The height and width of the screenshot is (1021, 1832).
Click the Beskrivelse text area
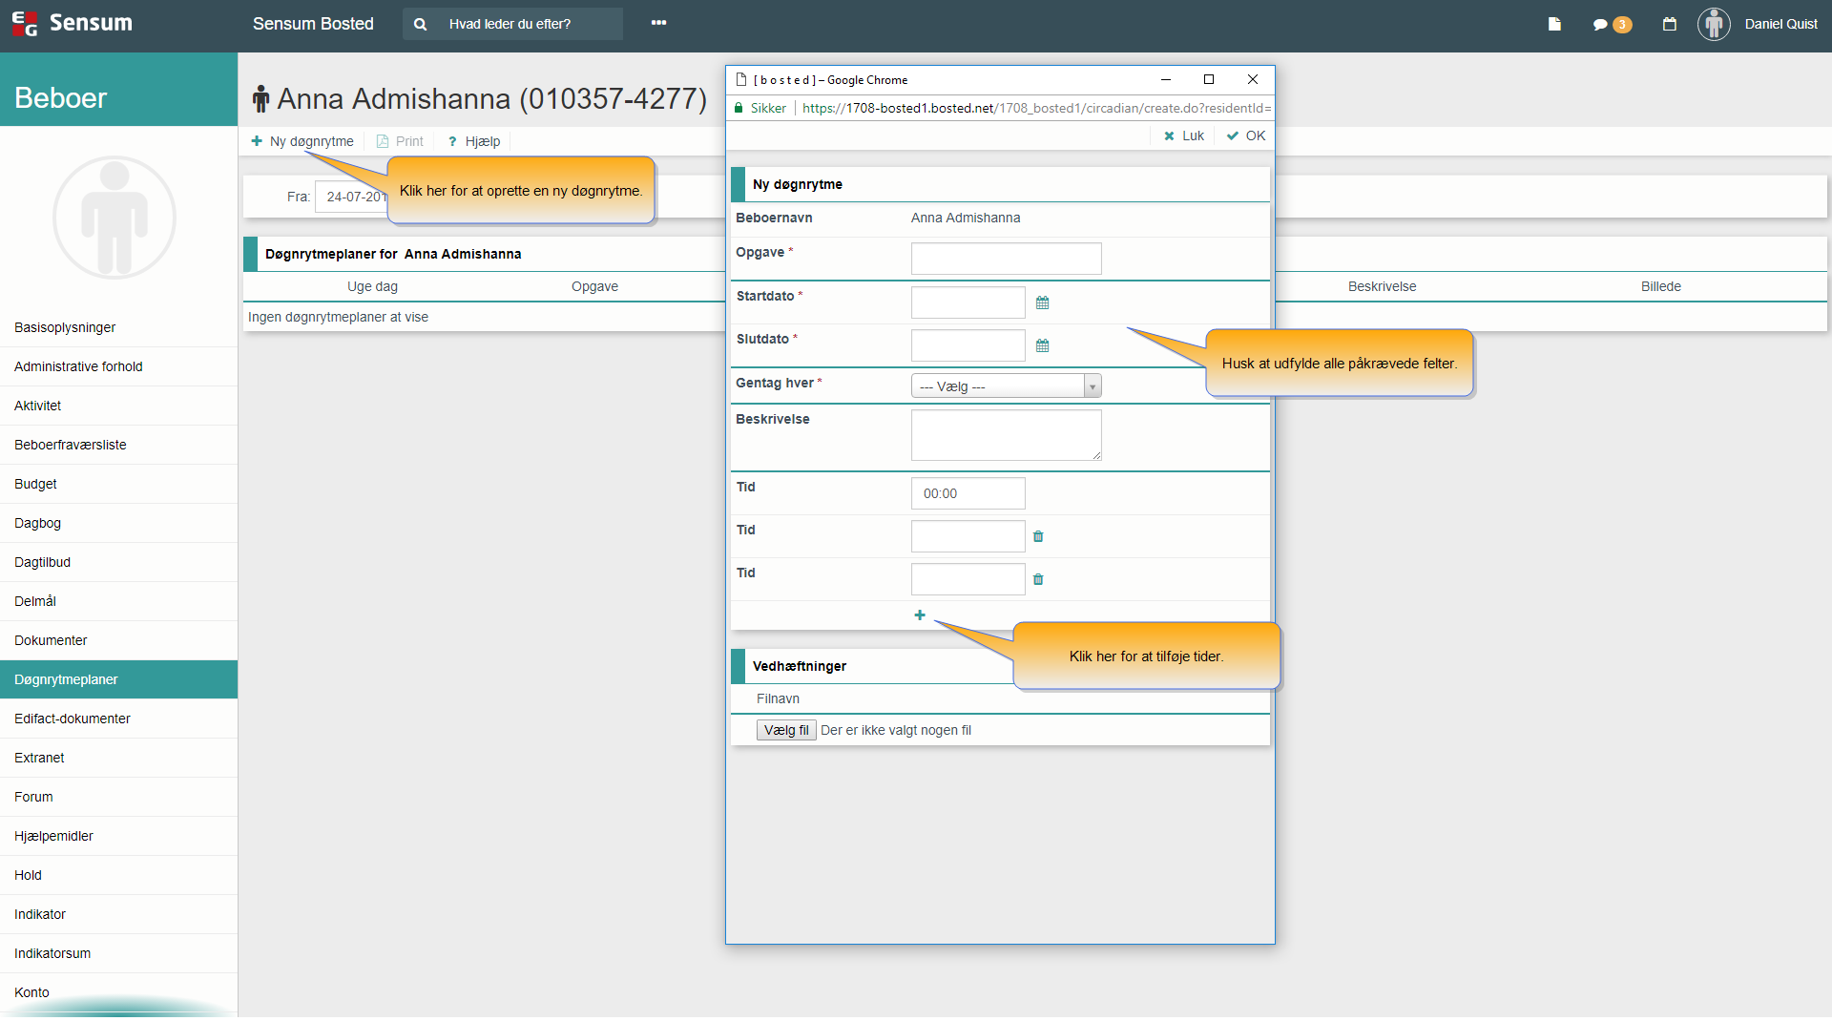pos(1006,435)
